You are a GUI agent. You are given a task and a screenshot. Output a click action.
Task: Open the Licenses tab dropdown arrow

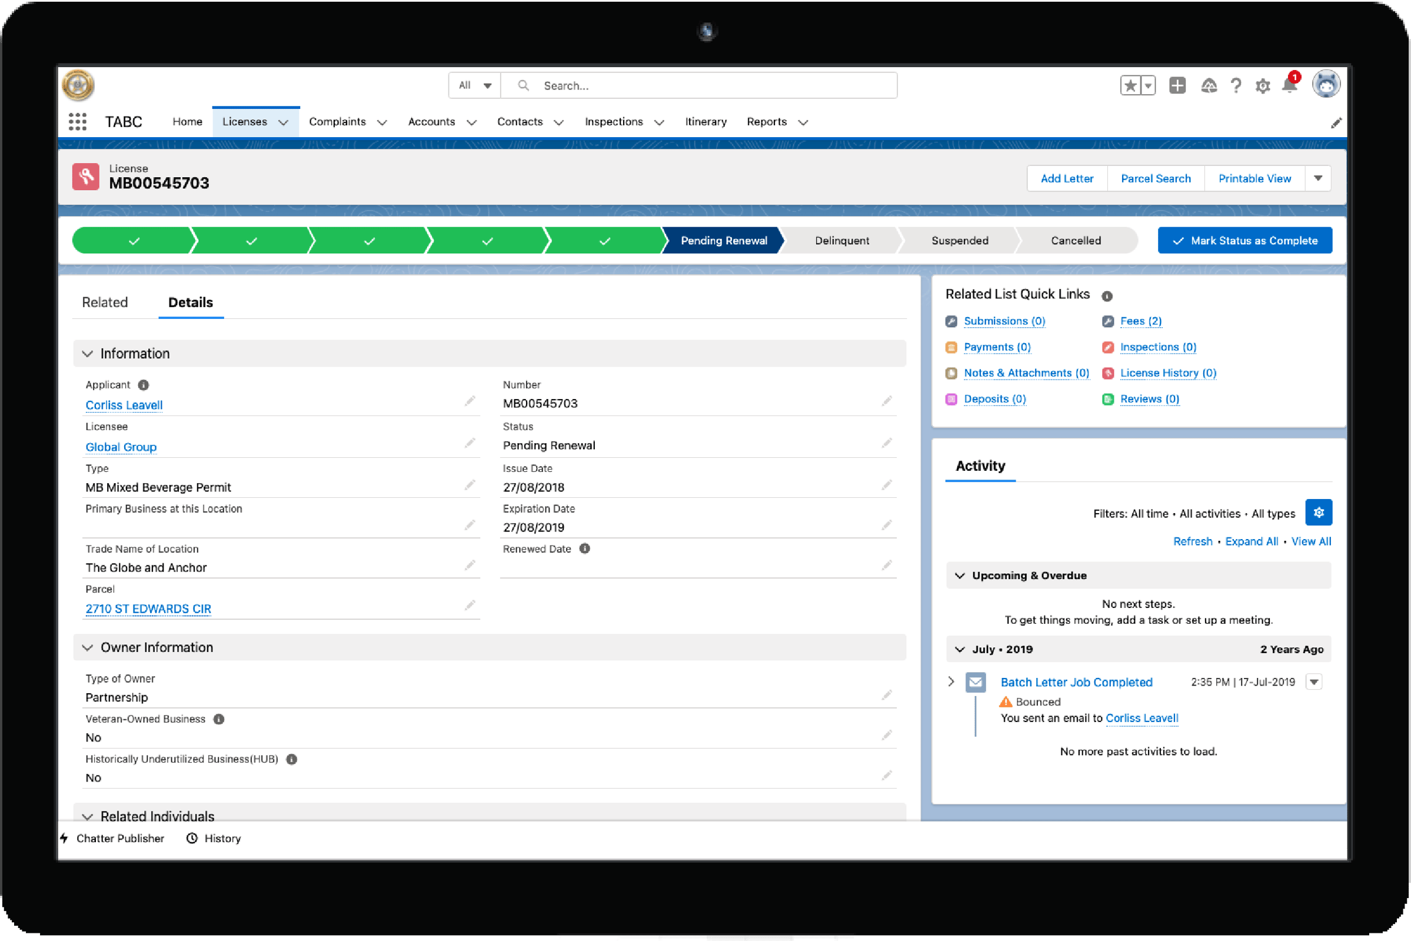pos(283,121)
